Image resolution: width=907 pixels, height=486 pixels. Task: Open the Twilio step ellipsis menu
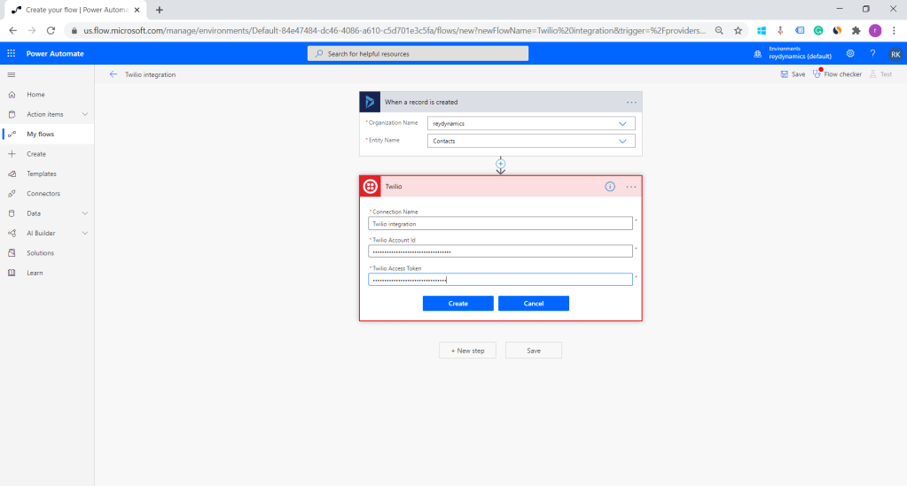coord(631,187)
